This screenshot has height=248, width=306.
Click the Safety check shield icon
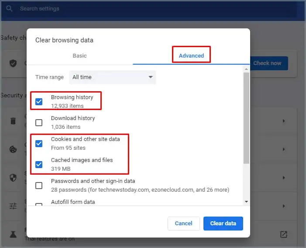(13, 63)
